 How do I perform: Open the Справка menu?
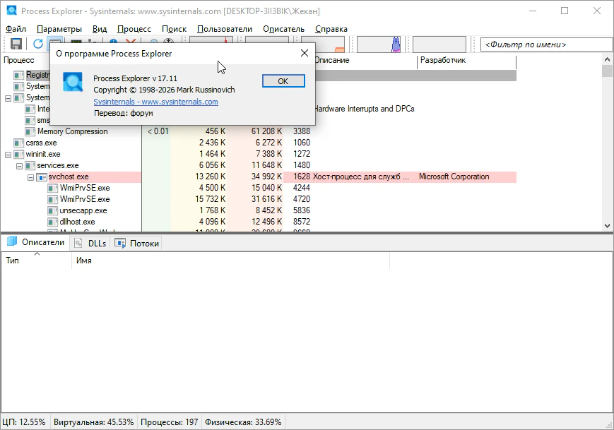[331, 29]
